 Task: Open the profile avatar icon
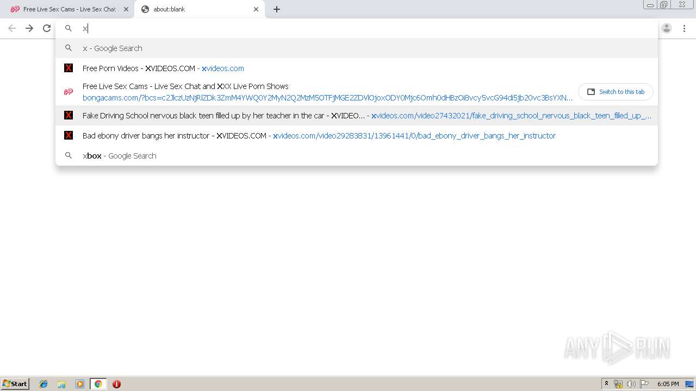(x=667, y=28)
